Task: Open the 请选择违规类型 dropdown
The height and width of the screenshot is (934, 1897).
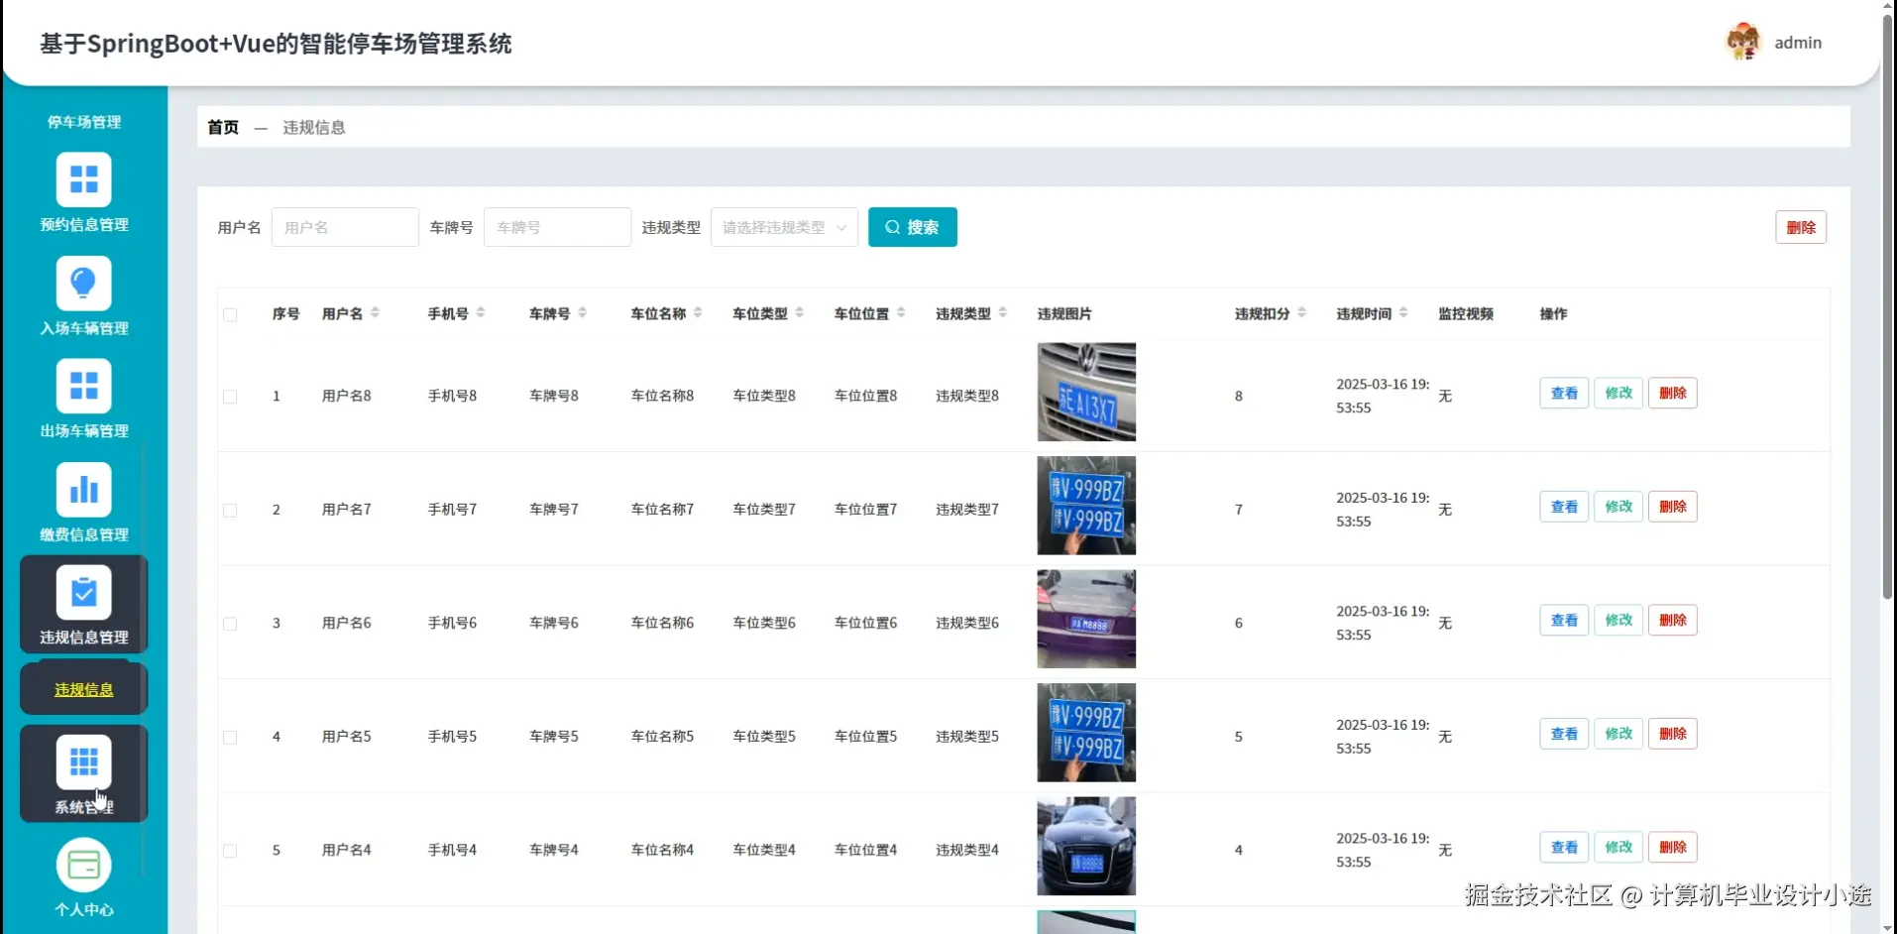Action: pos(783,227)
